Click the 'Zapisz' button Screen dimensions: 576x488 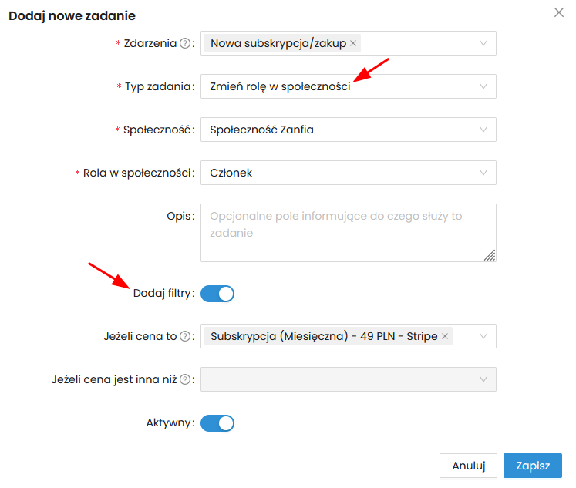[532, 466]
